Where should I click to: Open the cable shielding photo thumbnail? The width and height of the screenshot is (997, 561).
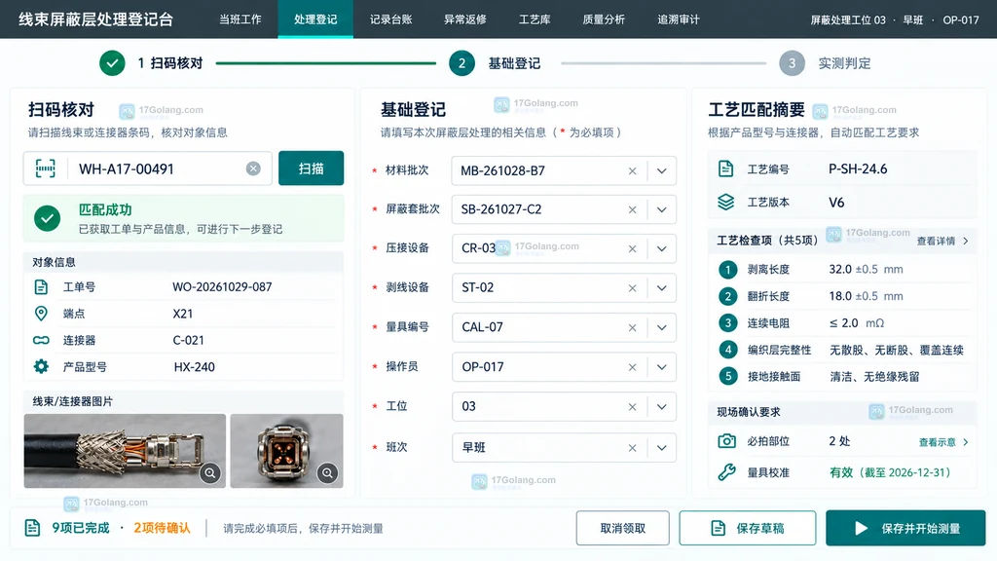(x=125, y=451)
